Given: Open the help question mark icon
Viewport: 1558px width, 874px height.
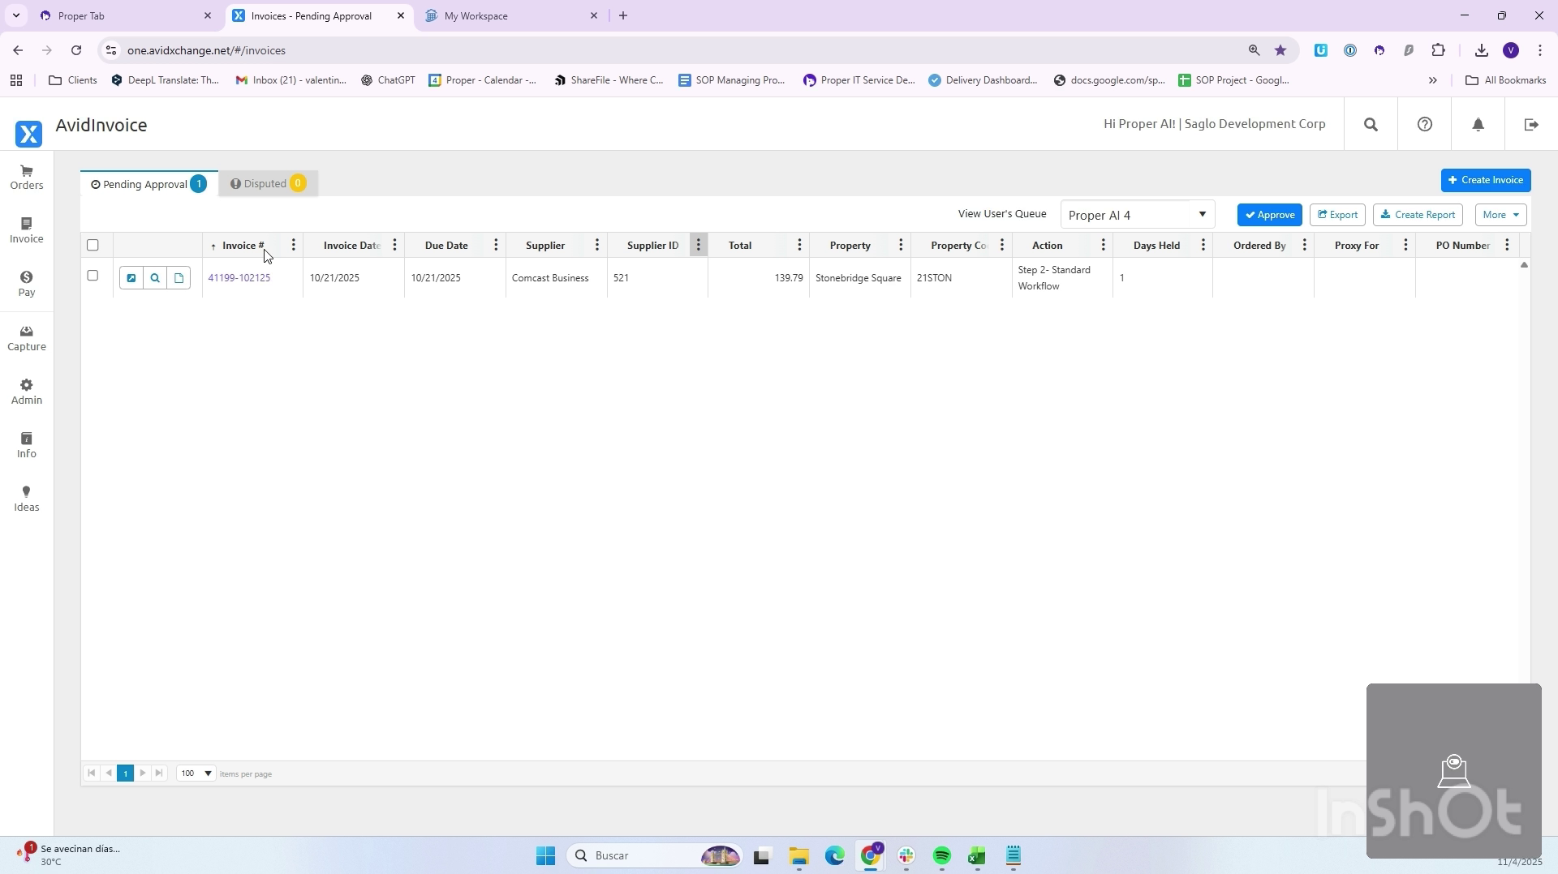Looking at the screenshot, I should coord(1424,125).
